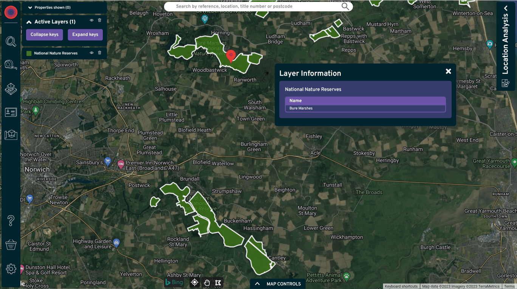
Task: Toggle visibility of National Nature Reserves layer
Action: [91, 53]
